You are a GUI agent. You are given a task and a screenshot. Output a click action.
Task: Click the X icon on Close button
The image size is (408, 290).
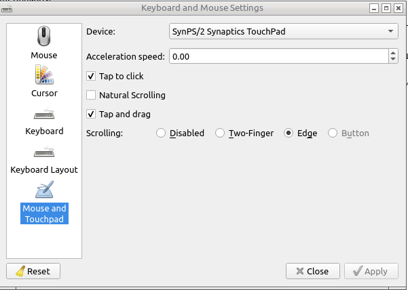click(x=298, y=271)
